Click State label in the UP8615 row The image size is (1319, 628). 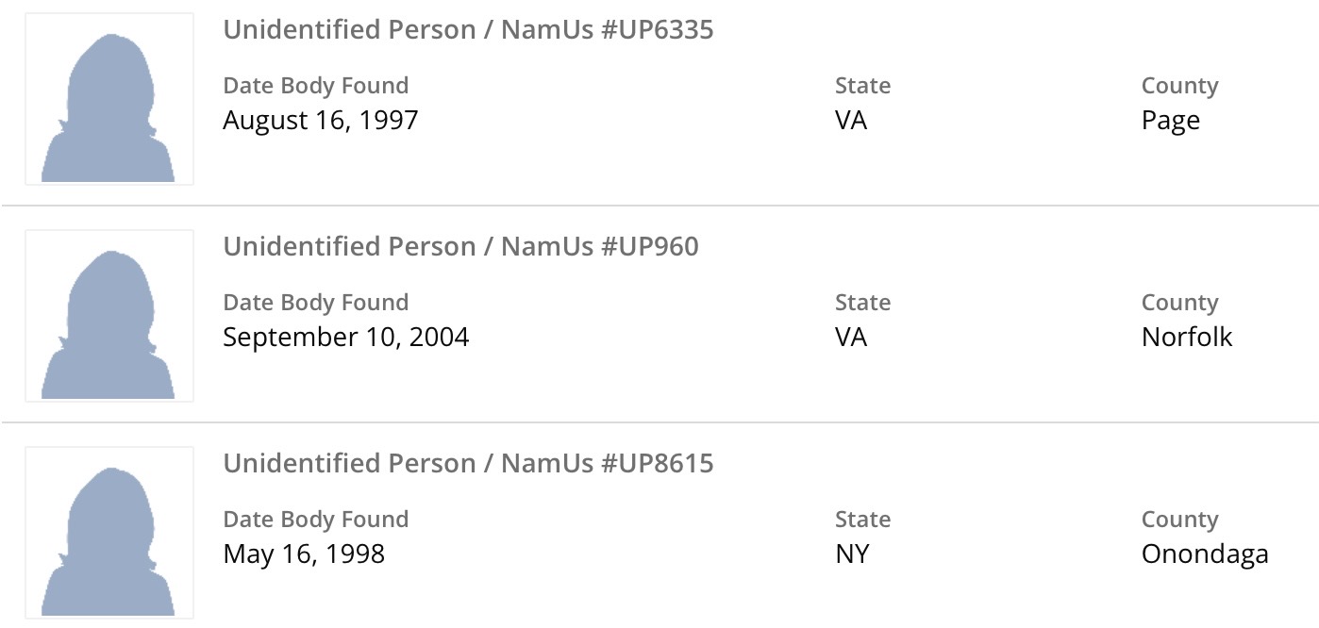point(862,520)
